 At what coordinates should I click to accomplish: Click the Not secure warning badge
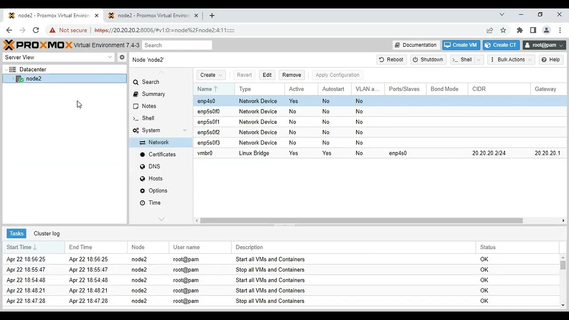tap(68, 30)
